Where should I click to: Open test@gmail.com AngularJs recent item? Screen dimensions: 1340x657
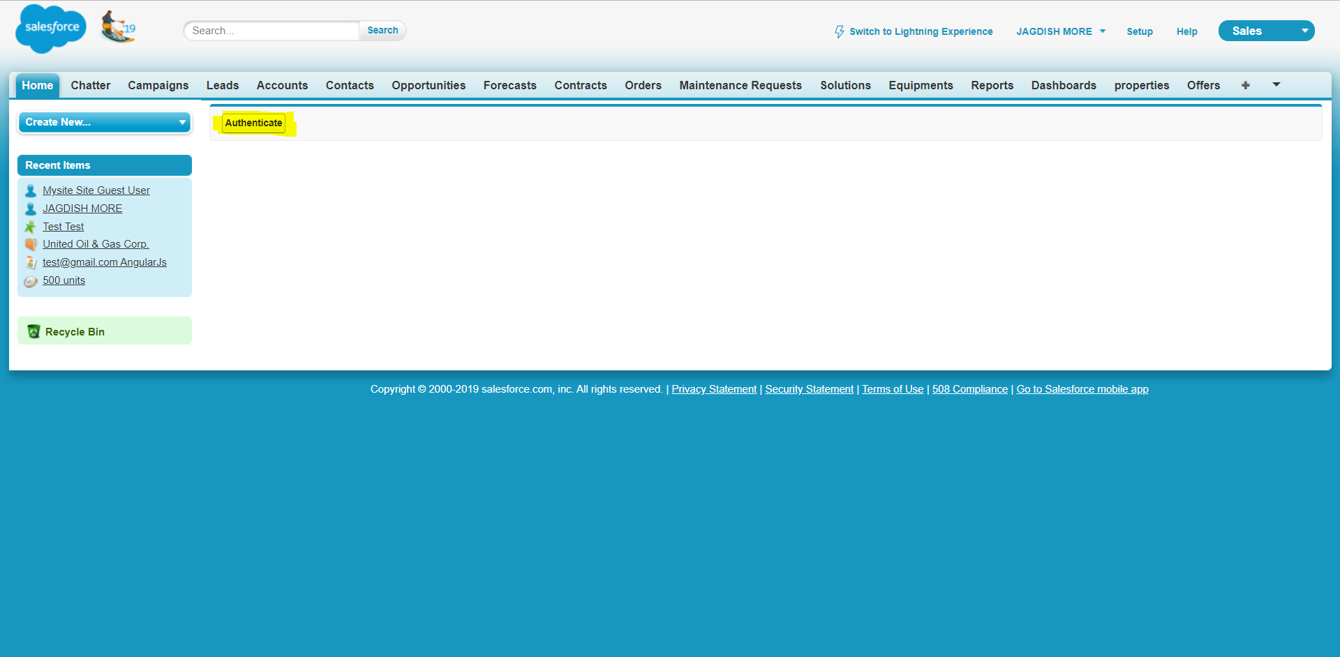pyautogui.click(x=105, y=262)
